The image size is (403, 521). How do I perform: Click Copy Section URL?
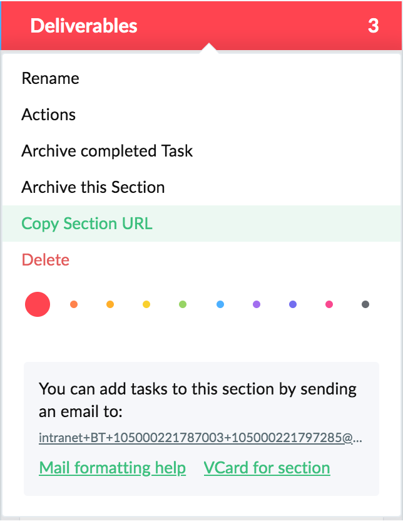(201, 224)
